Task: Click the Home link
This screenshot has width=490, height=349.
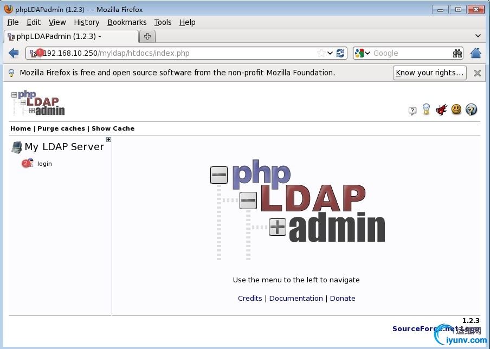Action: coord(21,128)
